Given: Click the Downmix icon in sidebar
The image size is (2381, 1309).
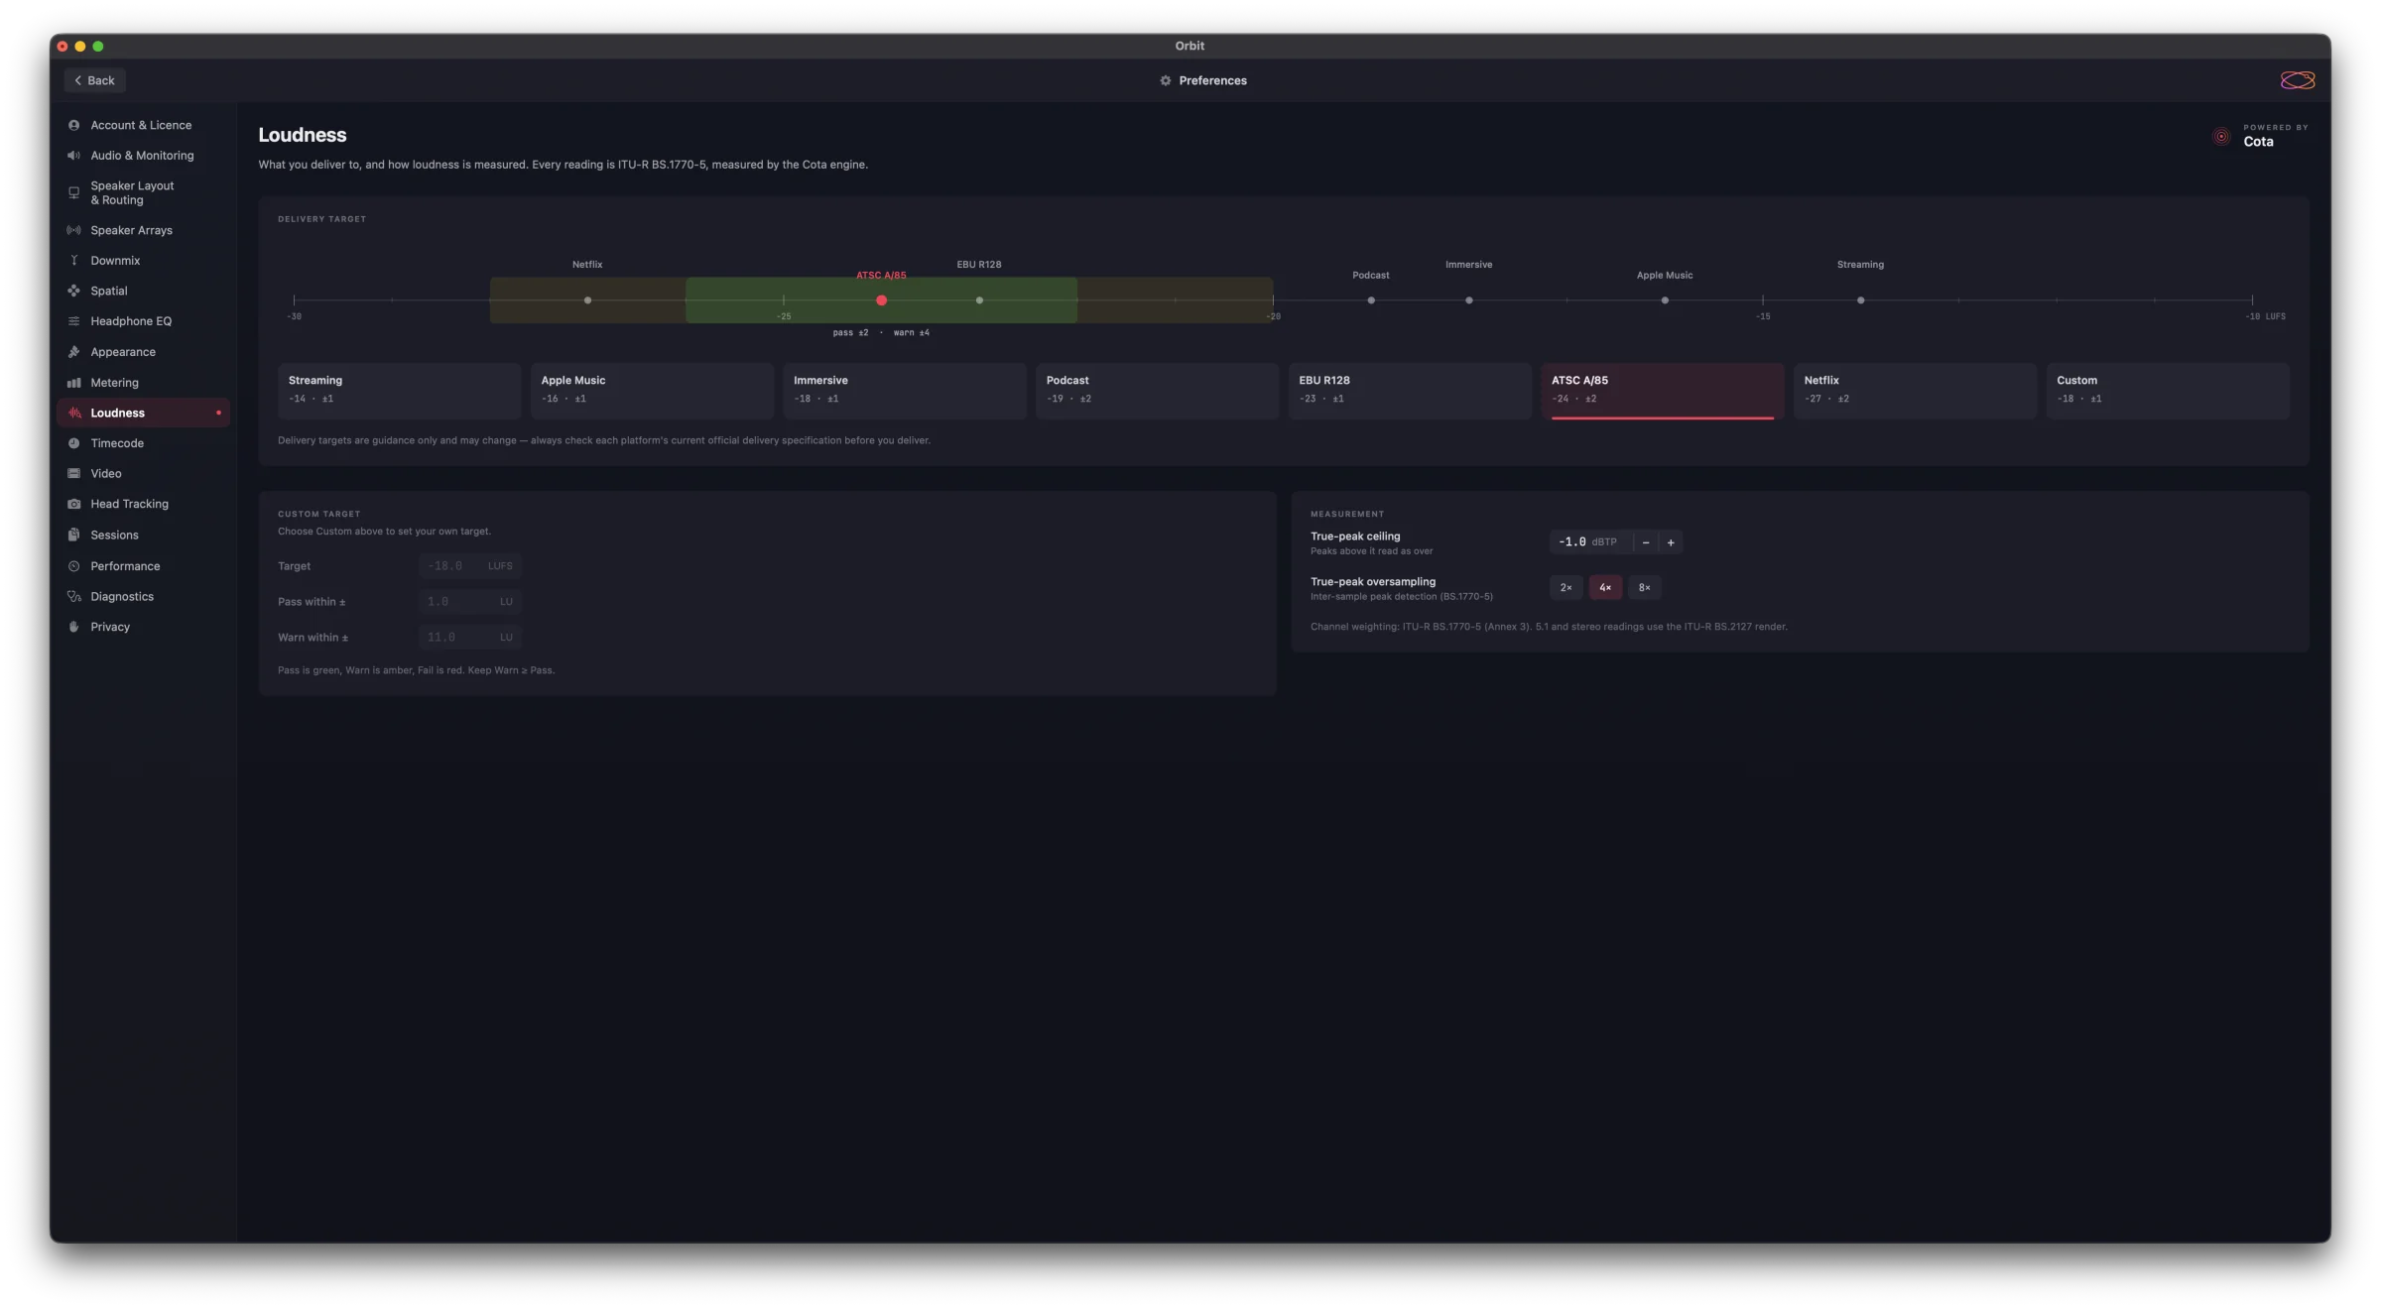Looking at the screenshot, I should (73, 261).
